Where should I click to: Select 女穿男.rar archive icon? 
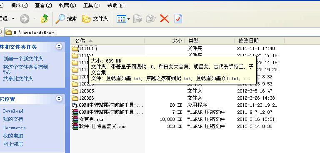tap(75, 119)
